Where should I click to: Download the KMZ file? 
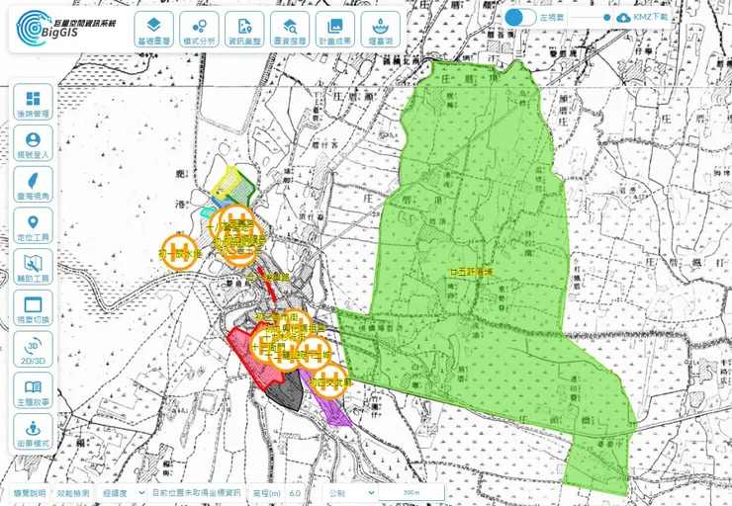click(642, 18)
